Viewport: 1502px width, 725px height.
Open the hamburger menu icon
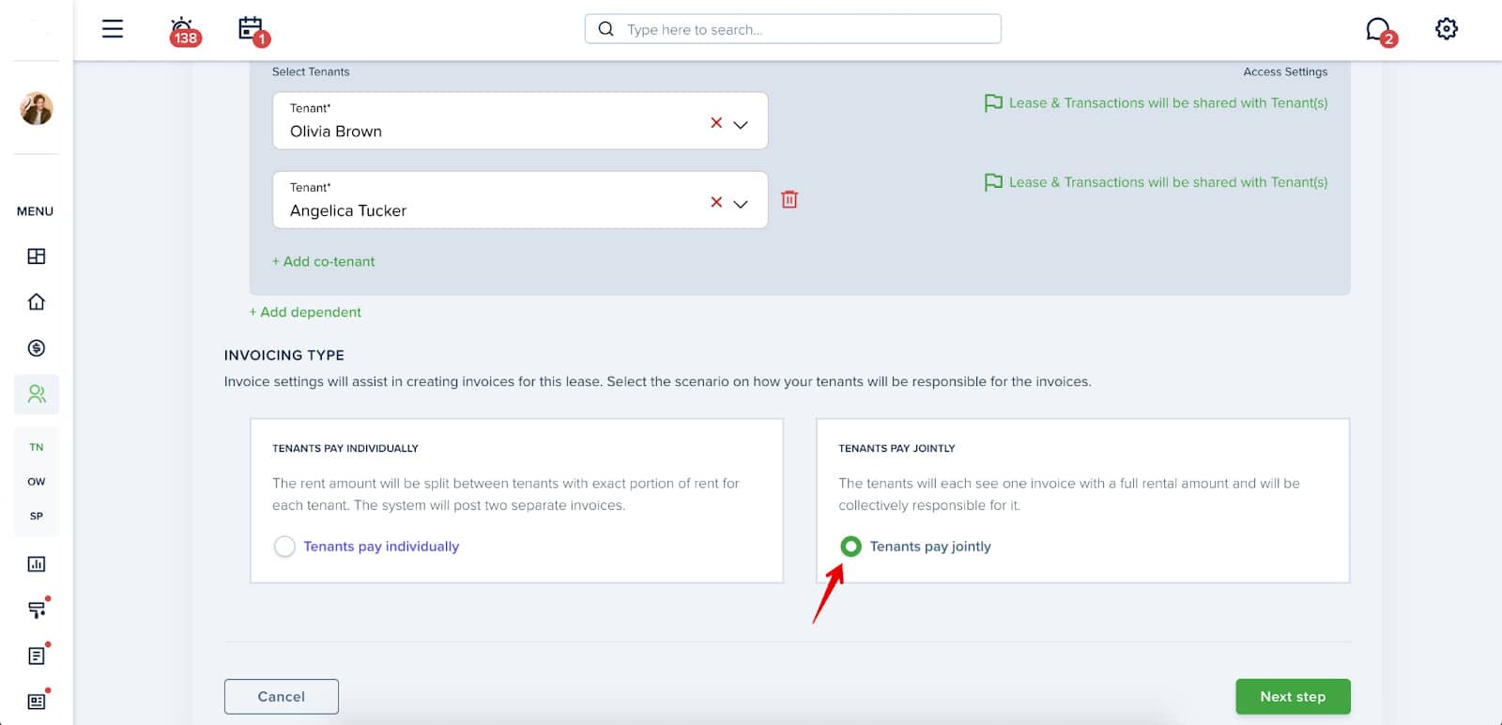[x=113, y=29]
